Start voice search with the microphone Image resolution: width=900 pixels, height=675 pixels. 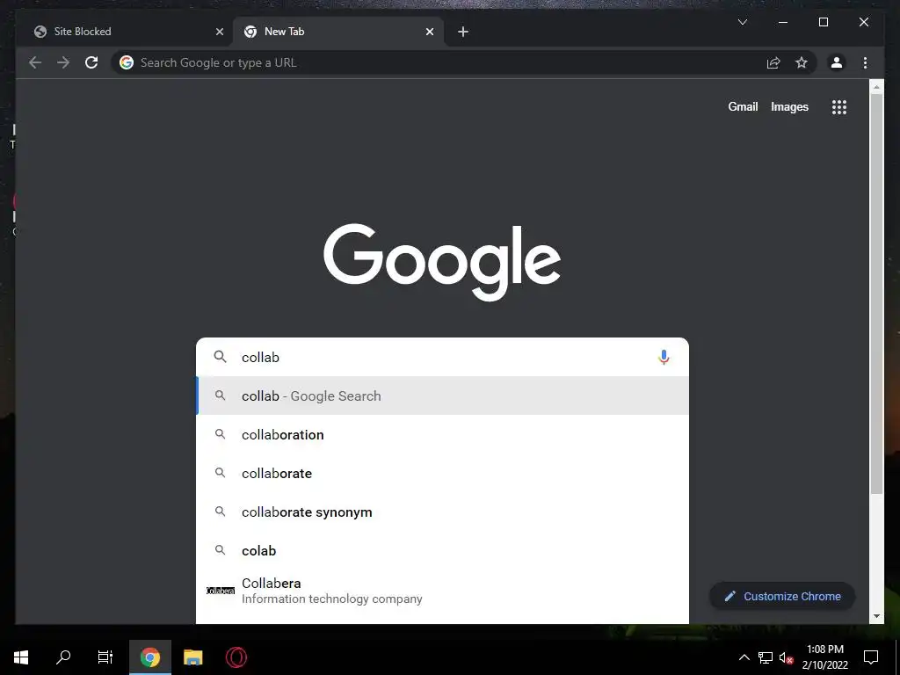coord(664,357)
